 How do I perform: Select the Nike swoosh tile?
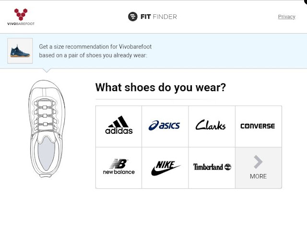coord(165,168)
